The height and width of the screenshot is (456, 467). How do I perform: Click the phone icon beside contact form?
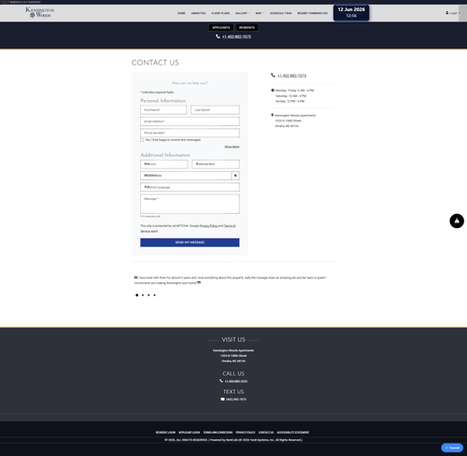pyautogui.click(x=273, y=75)
